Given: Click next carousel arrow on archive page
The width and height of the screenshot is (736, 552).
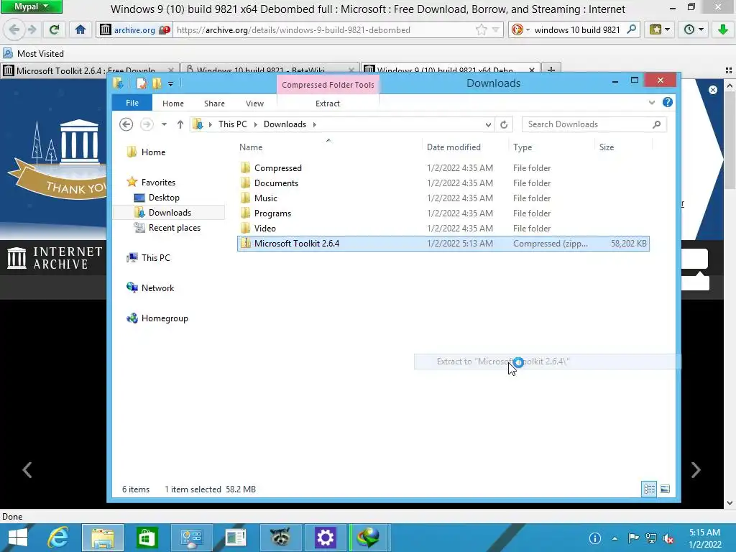Looking at the screenshot, I should 696,469.
